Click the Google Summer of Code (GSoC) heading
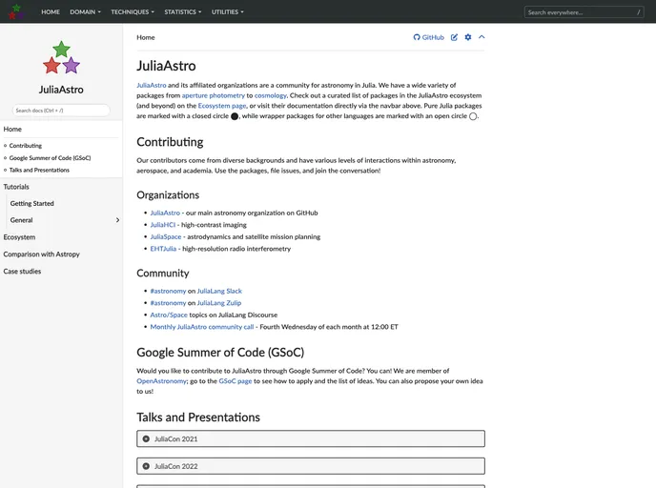Screen dimensions: 656x488 pyautogui.click(x=220, y=352)
